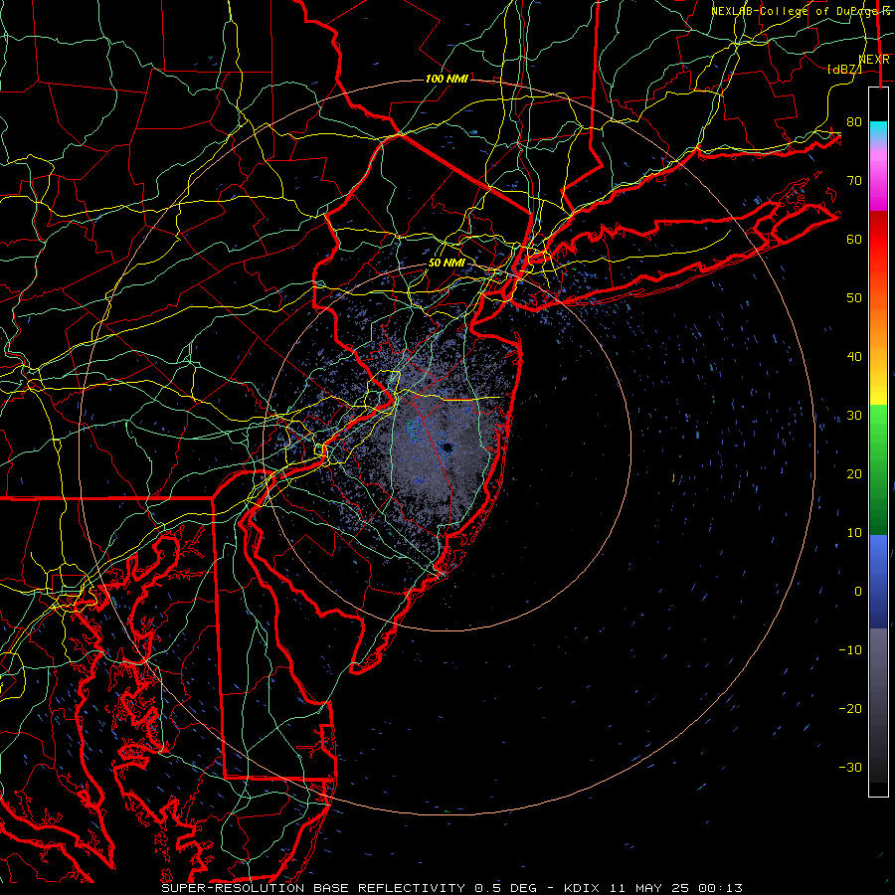Click the 10 dBZ scale value
The height and width of the screenshot is (895, 895).
(x=854, y=533)
